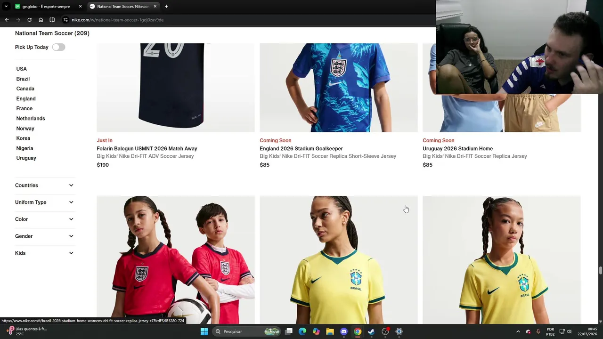Open volume control in system tray
Image resolution: width=603 pixels, height=339 pixels.
[570, 331]
